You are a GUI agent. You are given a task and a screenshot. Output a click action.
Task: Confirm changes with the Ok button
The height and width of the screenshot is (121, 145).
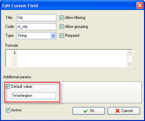[x=89, y=111]
